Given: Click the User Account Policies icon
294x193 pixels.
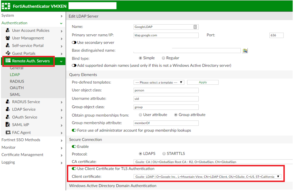Looking at the screenshot, I should (x=8, y=30).
